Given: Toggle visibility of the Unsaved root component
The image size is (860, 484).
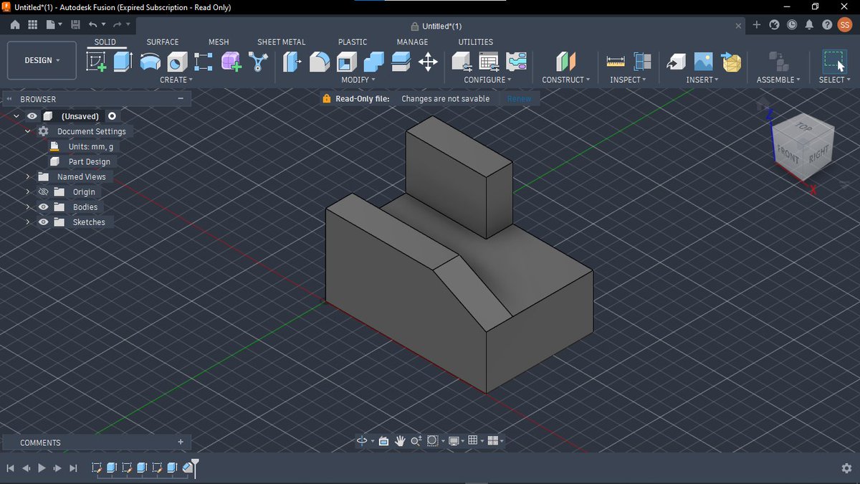Looking at the screenshot, I should (32, 116).
